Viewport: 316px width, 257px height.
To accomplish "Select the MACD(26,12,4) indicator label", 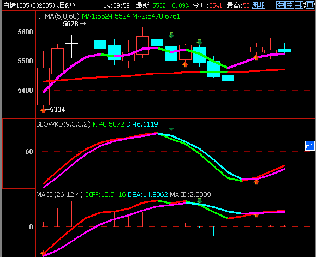I will [59, 195].
